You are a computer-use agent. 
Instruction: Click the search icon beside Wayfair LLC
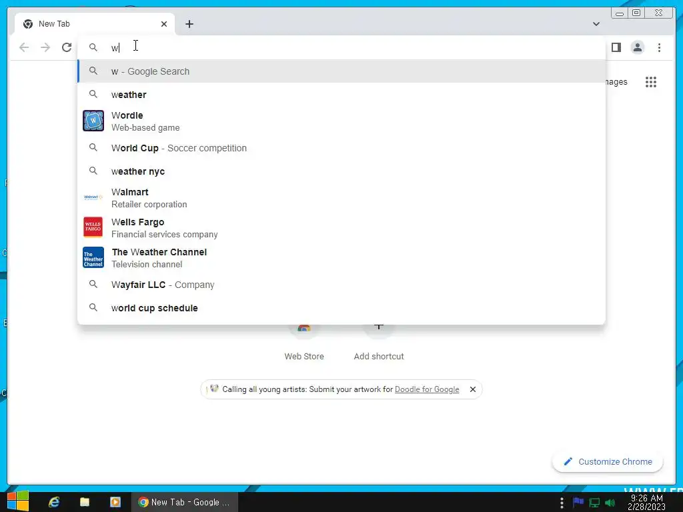93,284
